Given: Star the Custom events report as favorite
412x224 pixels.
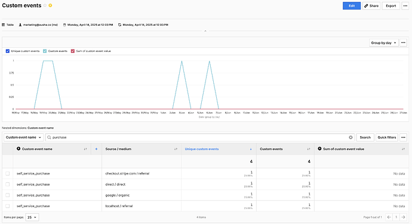Looking at the screenshot, I should [45, 5].
